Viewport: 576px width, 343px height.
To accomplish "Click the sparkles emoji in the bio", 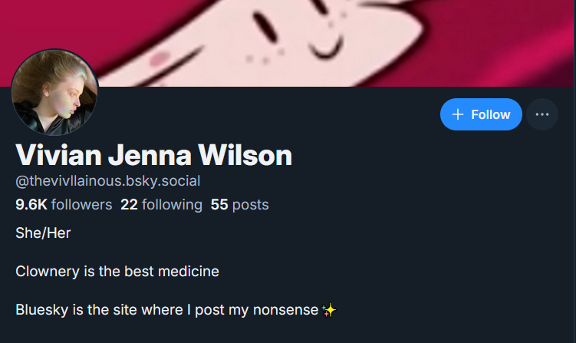I will click(329, 310).
